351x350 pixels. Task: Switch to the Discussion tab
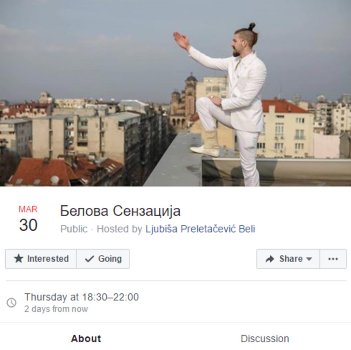265,338
